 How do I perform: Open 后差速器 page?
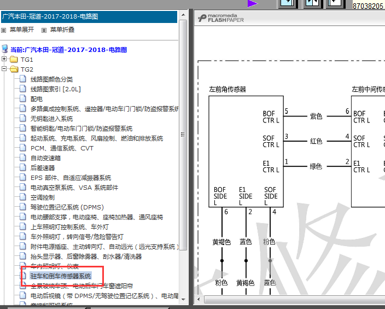pos(43,168)
